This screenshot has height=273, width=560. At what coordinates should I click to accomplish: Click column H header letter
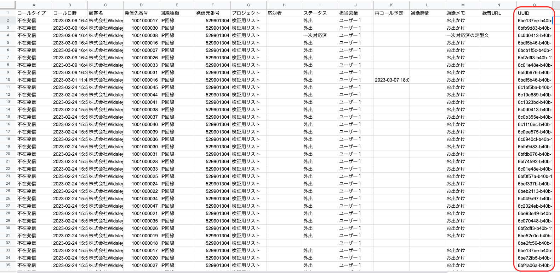pos(284,5)
